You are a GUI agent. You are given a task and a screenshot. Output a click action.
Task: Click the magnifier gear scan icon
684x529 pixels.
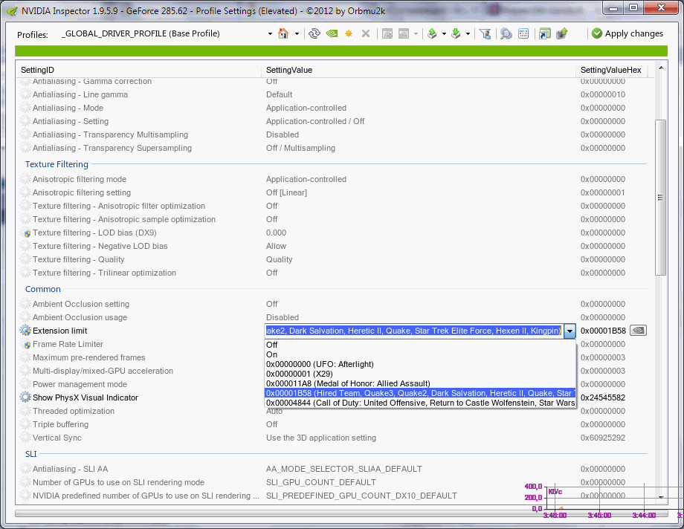pyautogui.click(x=506, y=33)
